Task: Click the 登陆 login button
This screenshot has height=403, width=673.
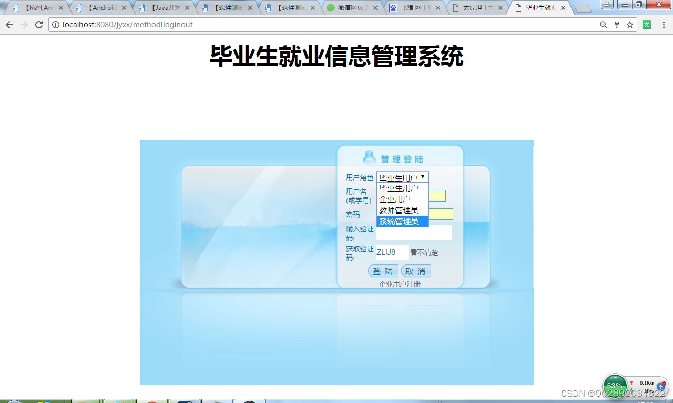Action: tap(383, 271)
